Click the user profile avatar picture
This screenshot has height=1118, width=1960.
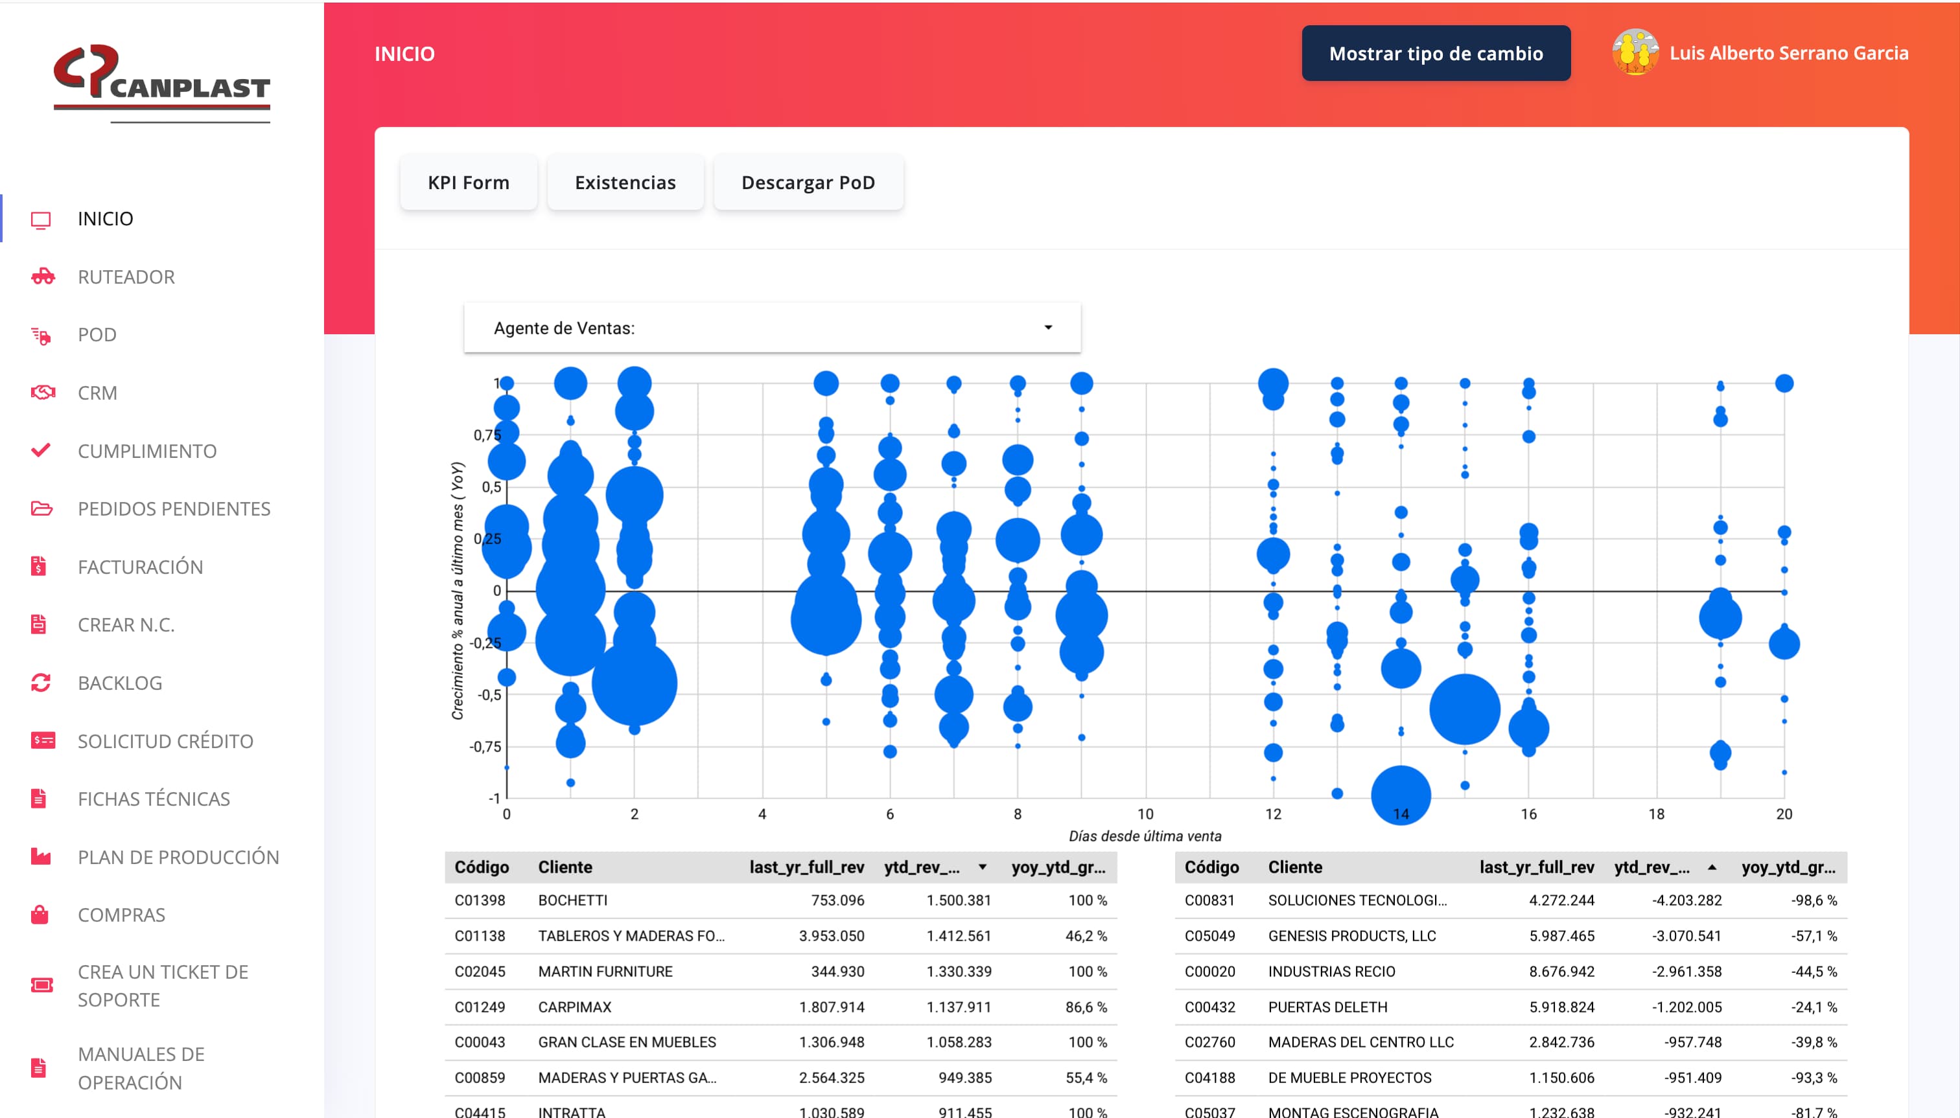click(1635, 53)
